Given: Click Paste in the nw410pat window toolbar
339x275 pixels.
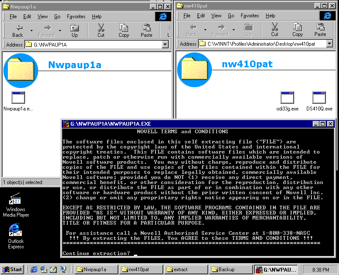Looking at the screenshot, I should [320, 30].
